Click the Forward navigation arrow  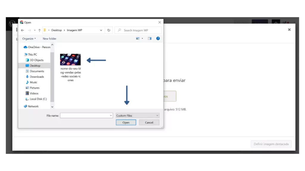click(x=29, y=30)
